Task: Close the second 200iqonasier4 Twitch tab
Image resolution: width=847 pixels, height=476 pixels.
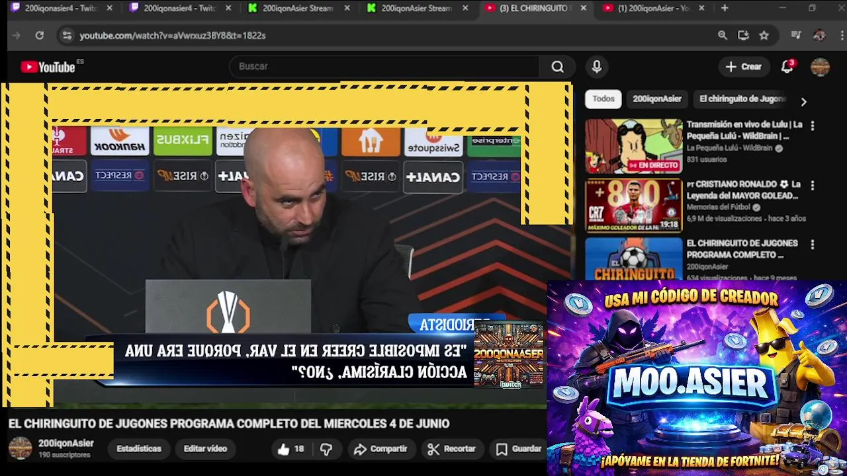Action: (x=229, y=8)
